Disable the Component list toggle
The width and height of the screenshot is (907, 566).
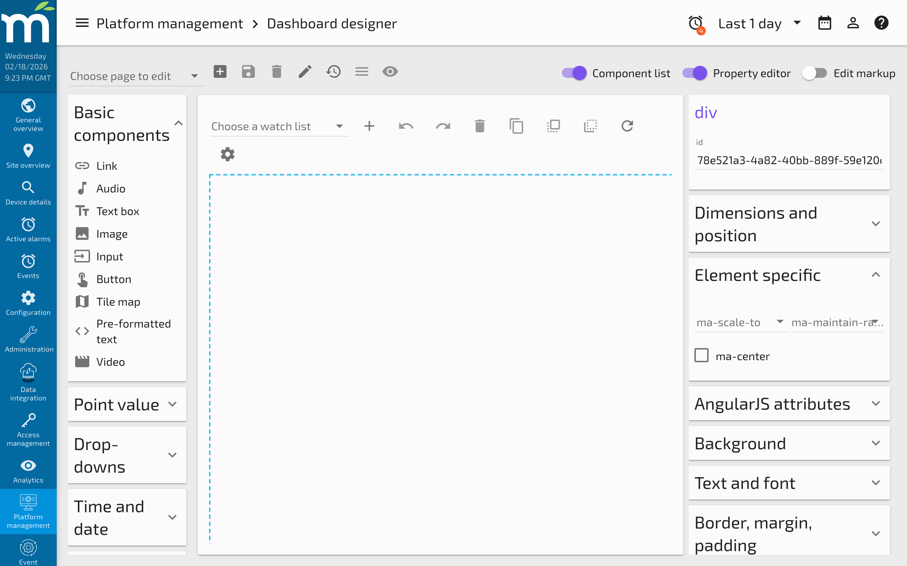pyautogui.click(x=574, y=73)
